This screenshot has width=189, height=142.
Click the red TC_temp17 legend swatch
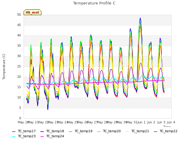click(14, 131)
